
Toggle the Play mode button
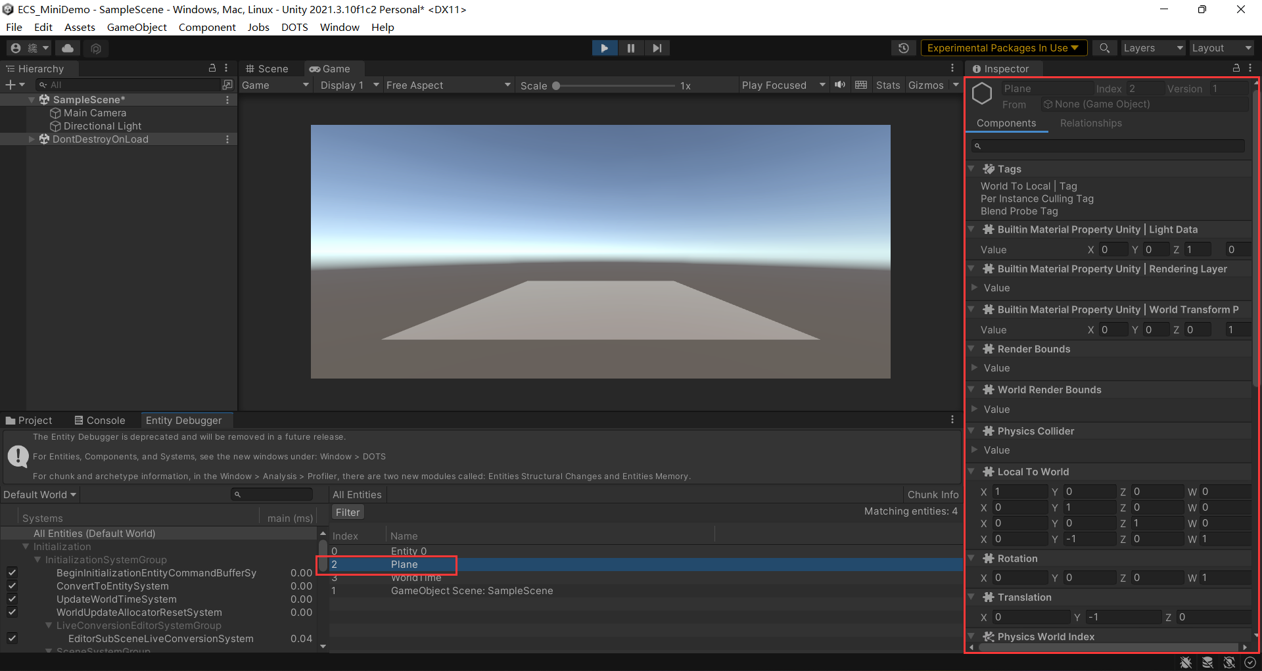605,48
